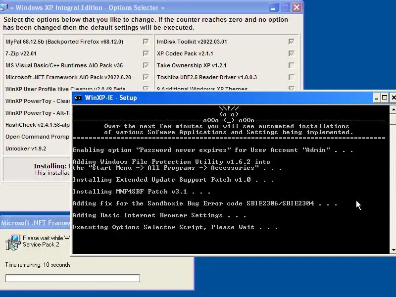Click the 'HashCheck v2.4.1.58' option label
The height and width of the screenshot is (297, 396).
click(38, 125)
